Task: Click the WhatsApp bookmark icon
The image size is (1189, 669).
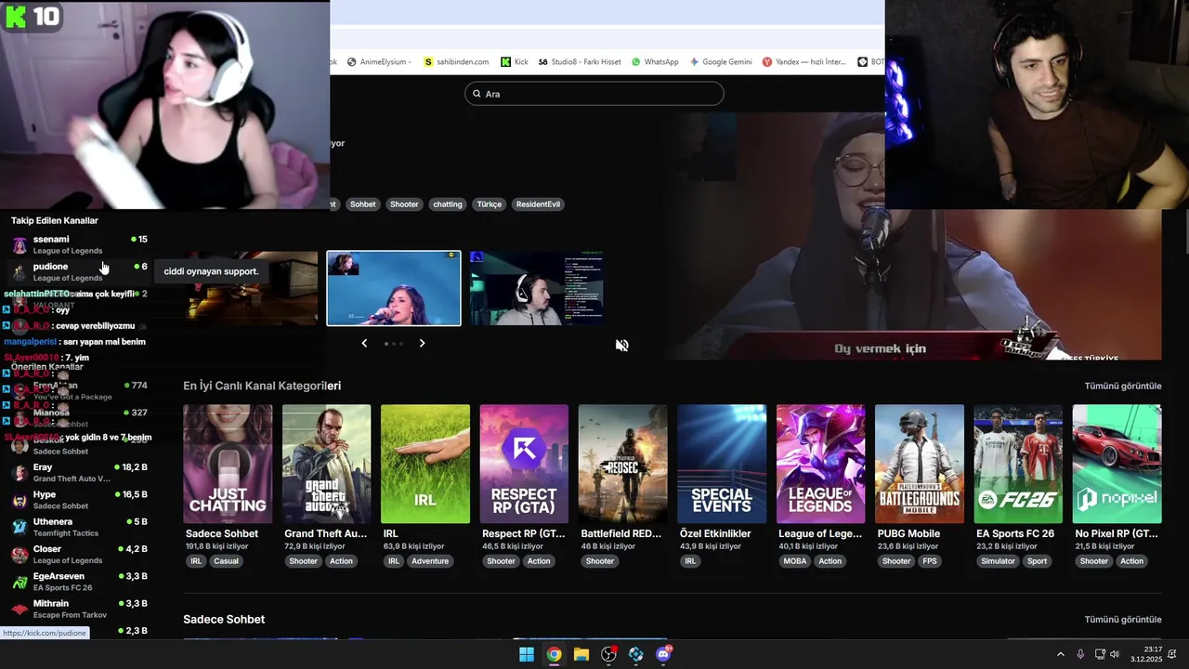Action: (636, 62)
